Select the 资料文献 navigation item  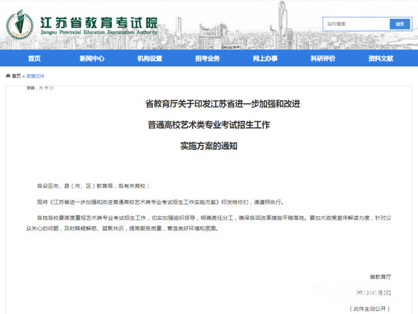(381, 59)
